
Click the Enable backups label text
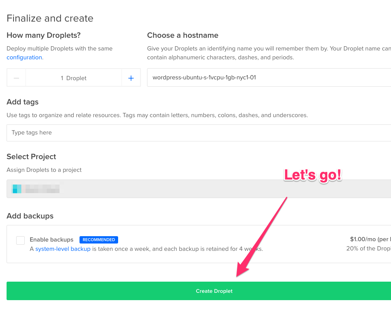point(51,240)
